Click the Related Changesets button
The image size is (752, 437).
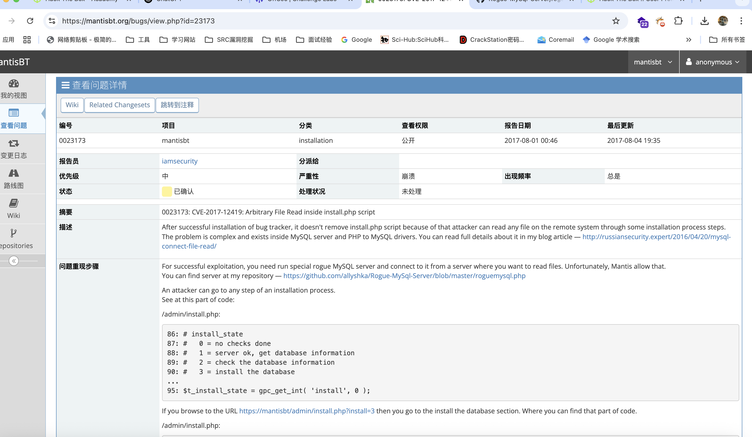tap(119, 105)
